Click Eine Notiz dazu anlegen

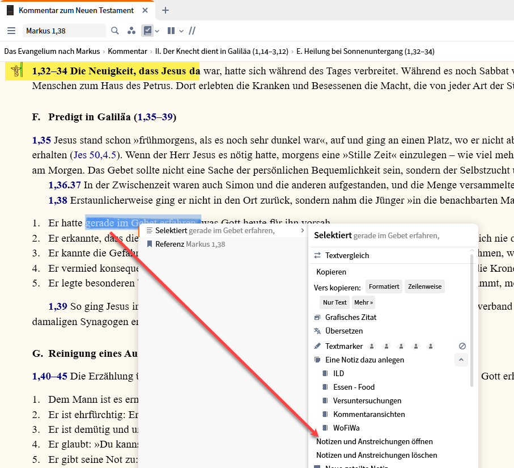tap(364, 360)
